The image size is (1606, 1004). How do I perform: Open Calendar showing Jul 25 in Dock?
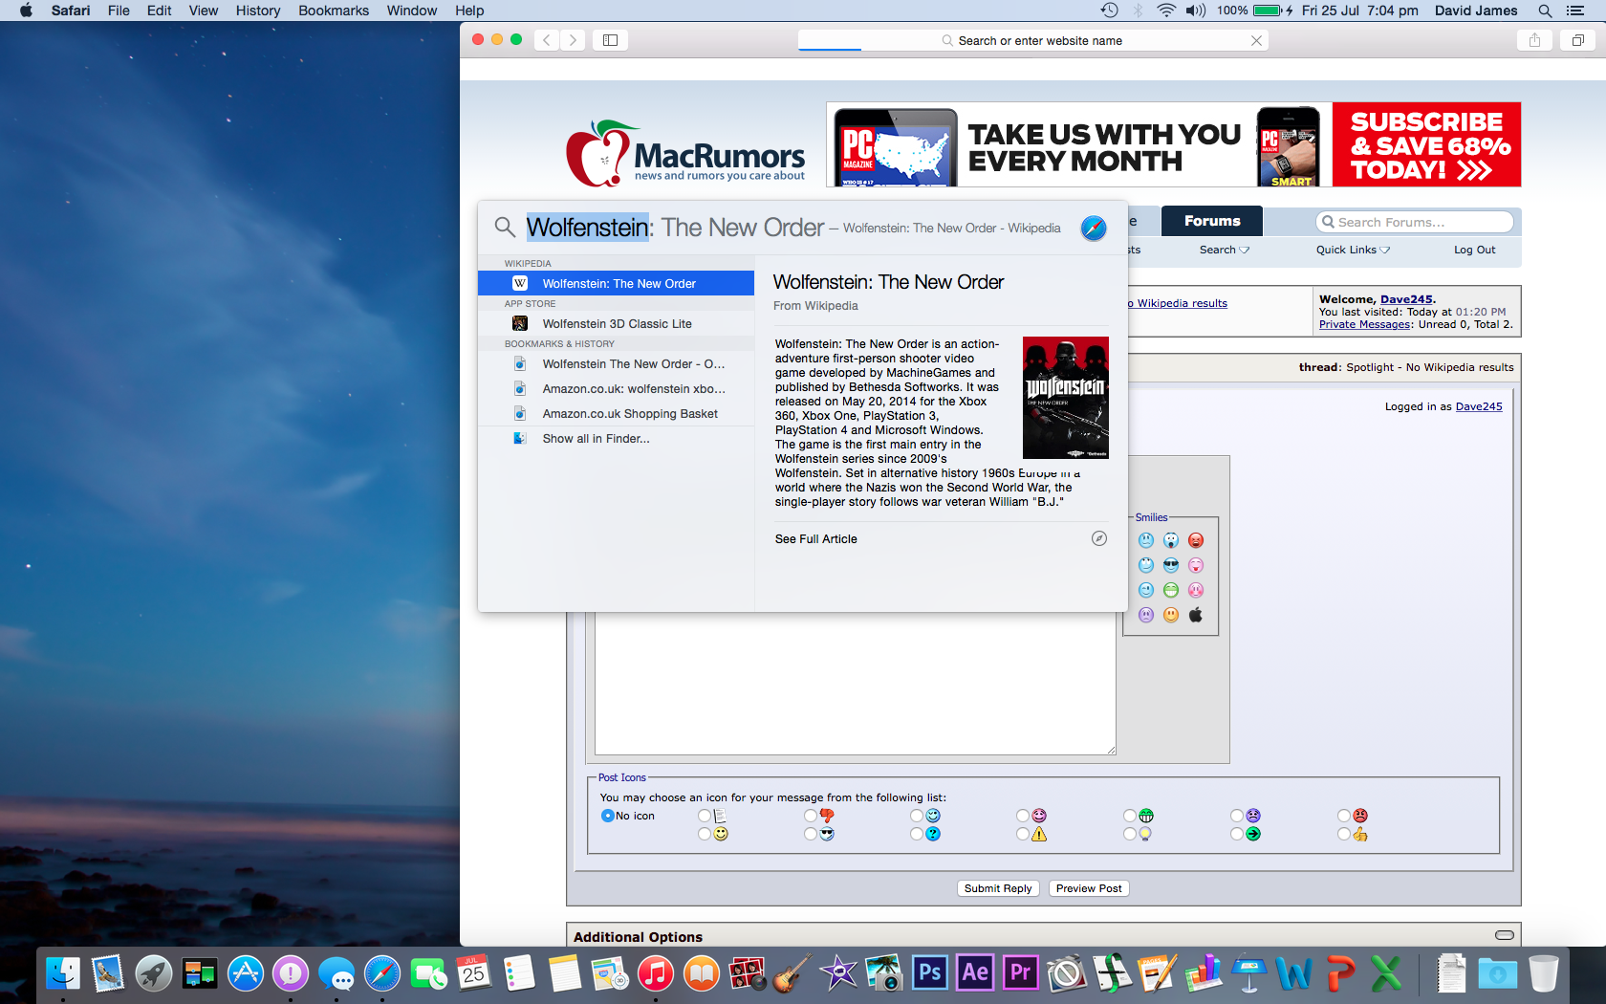[x=473, y=973]
